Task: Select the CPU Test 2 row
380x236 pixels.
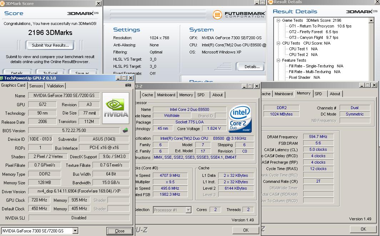Action: pyautogui.click(x=303, y=55)
